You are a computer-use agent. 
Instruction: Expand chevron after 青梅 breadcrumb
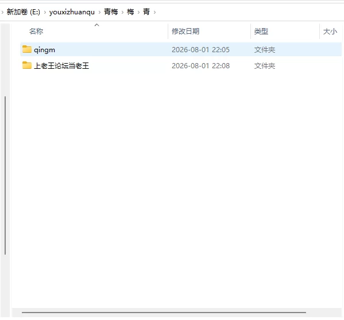[x=122, y=12]
